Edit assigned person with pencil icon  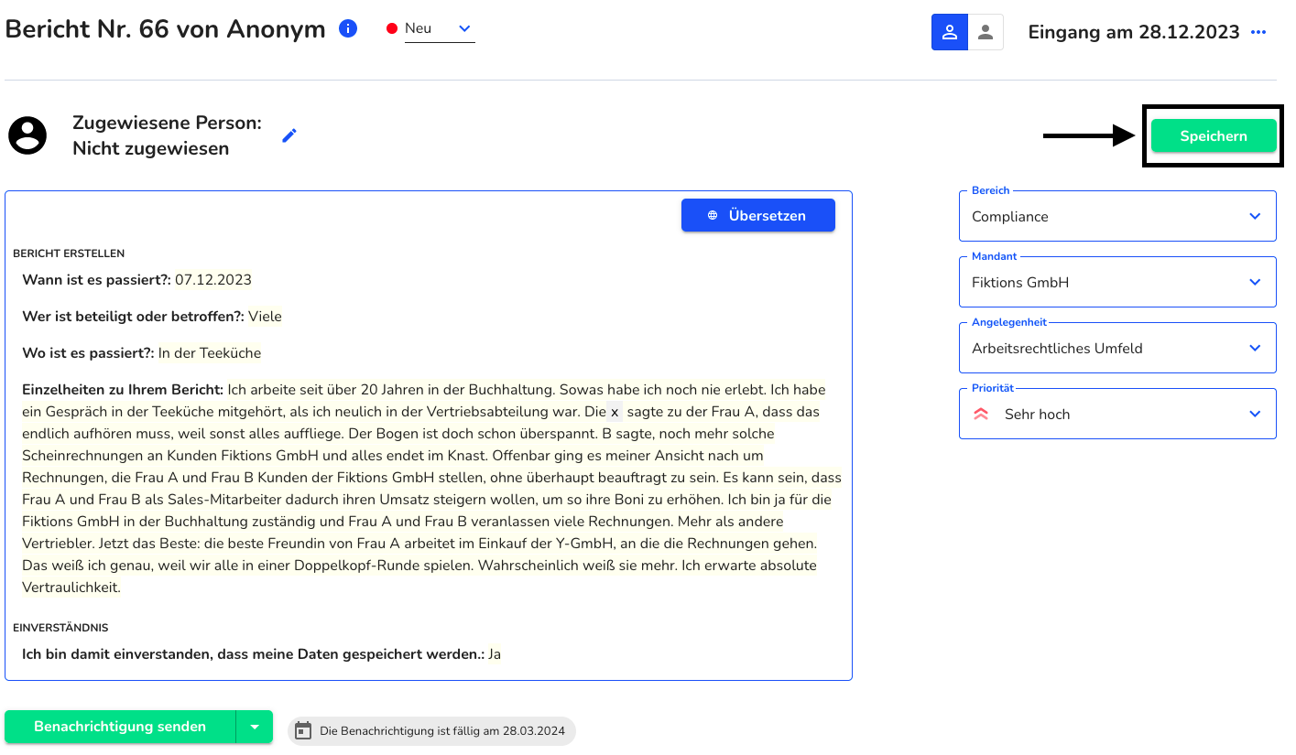pyautogui.click(x=289, y=135)
